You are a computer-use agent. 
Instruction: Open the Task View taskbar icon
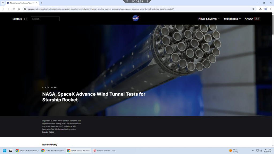click(11, 151)
